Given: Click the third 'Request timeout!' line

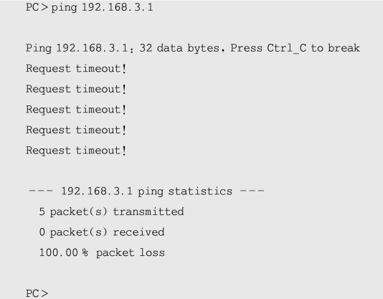Looking at the screenshot, I should (x=76, y=110).
